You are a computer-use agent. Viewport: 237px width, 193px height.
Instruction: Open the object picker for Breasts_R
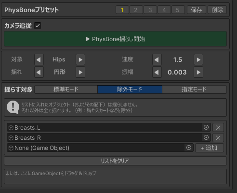point(206,137)
